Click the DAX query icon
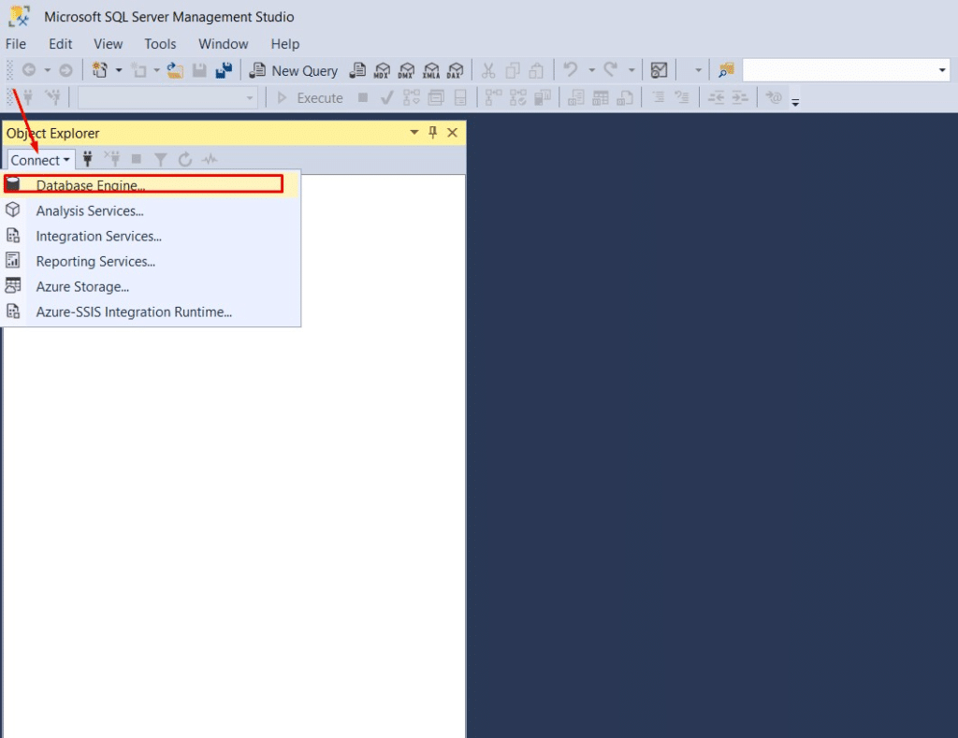958x738 pixels. (455, 71)
